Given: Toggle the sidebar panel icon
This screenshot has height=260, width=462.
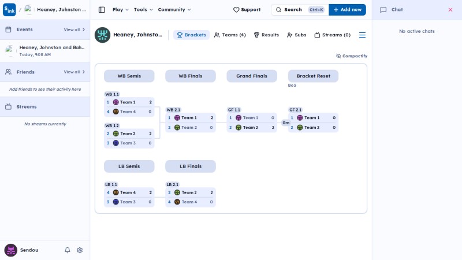Looking at the screenshot, I should tap(102, 10).
